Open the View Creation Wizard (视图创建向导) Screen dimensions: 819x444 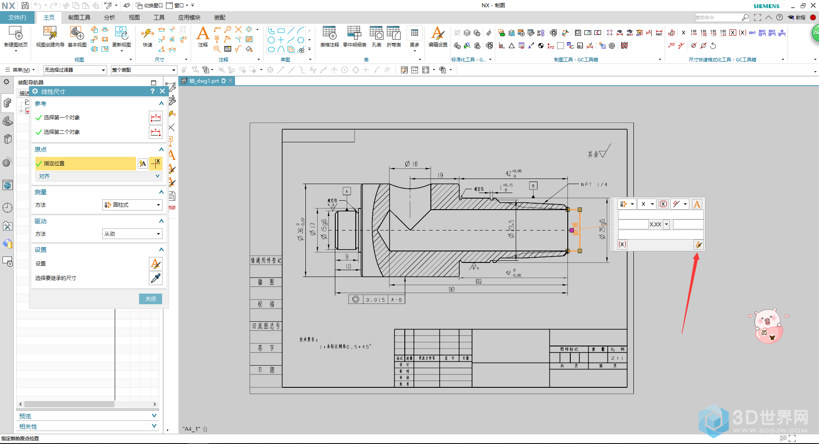pyautogui.click(x=50, y=33)
